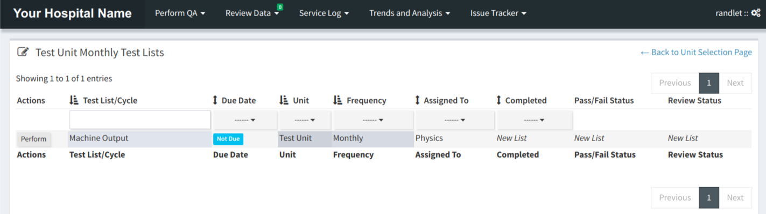Click Perform button for Machine Output
Viewport: 766px width, 214px height.
tap(34, 139)
